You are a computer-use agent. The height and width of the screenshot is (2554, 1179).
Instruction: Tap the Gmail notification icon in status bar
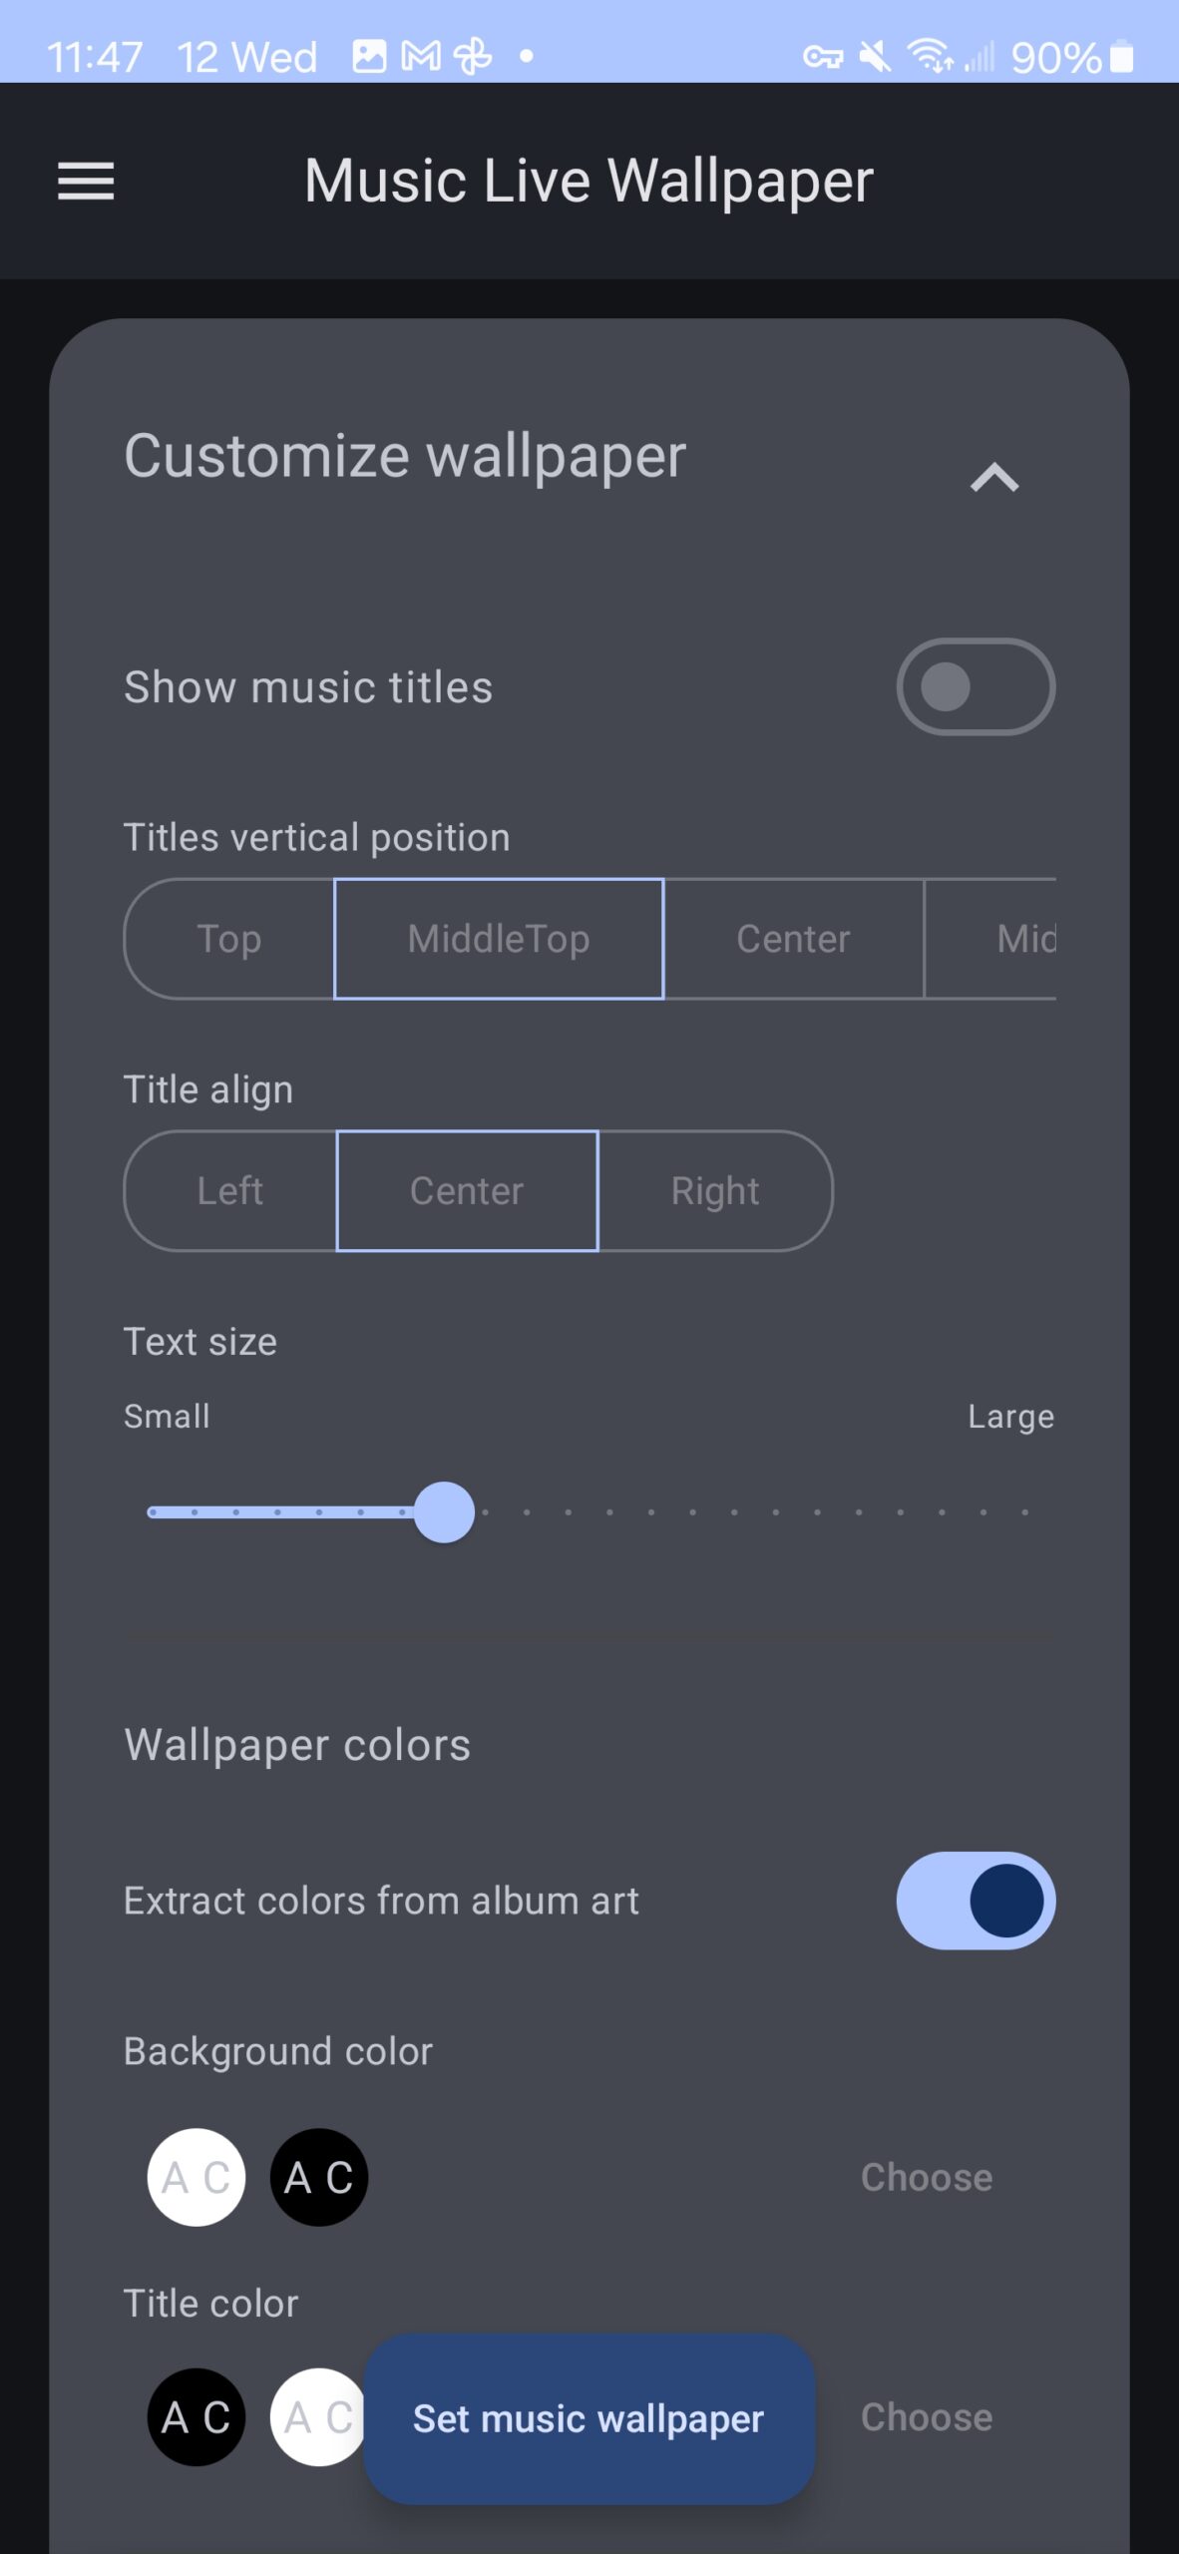[x=420, y=57]
